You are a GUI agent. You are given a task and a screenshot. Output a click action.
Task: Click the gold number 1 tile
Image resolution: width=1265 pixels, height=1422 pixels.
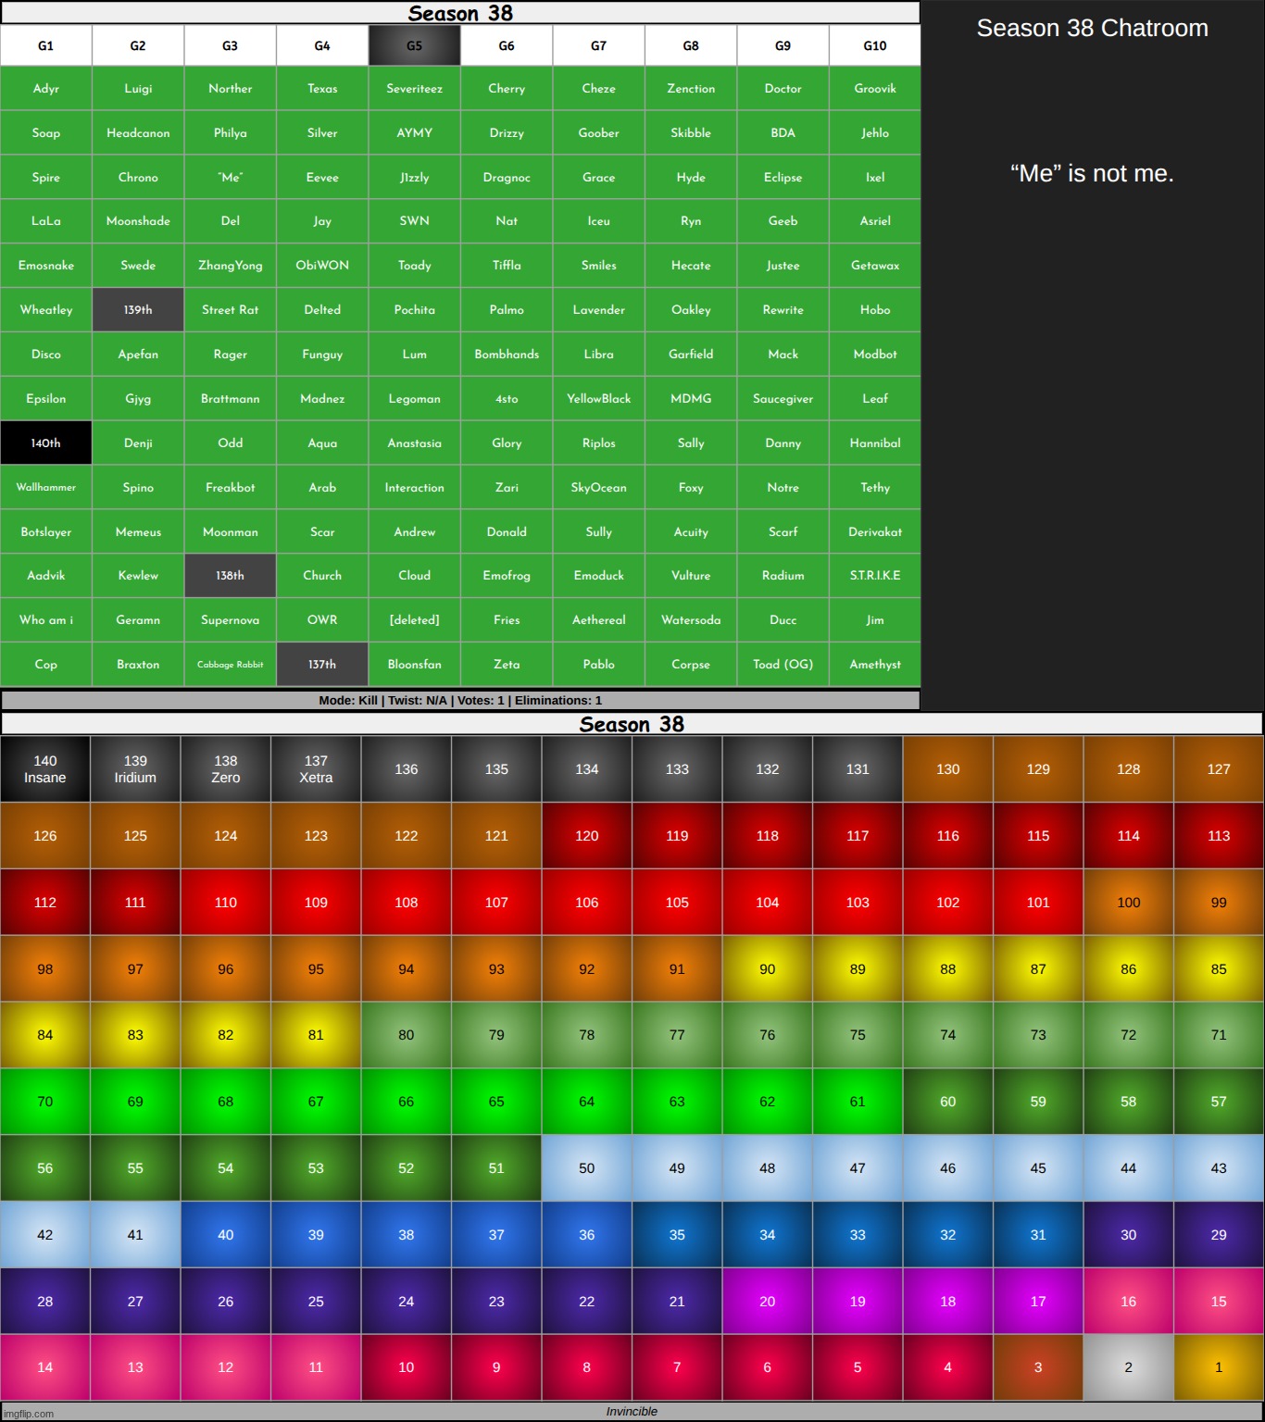coord(1218,1367)
